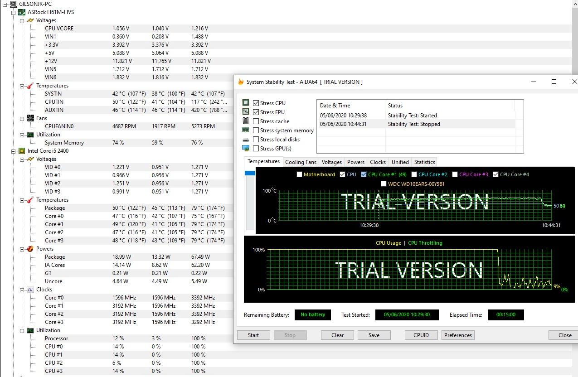Click the GILSONJR-PC computer icon
This screenshot has height=377, width=578.
(13, 4)
